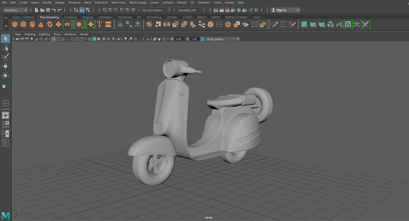Open the Mesh Tools menu
Image resolution: width=409 pixels, height=221 pixels.
coord(119,2)
